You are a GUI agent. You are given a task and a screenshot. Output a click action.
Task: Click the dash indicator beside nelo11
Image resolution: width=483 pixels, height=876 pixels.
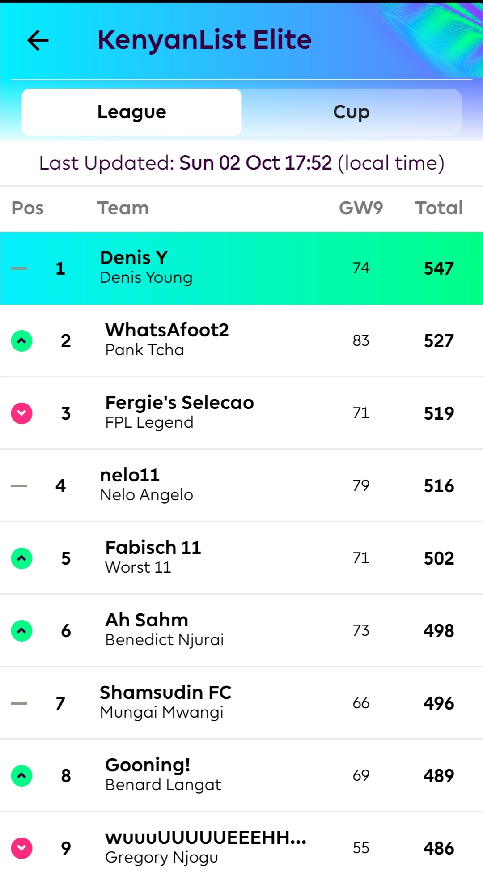point(19,486)
